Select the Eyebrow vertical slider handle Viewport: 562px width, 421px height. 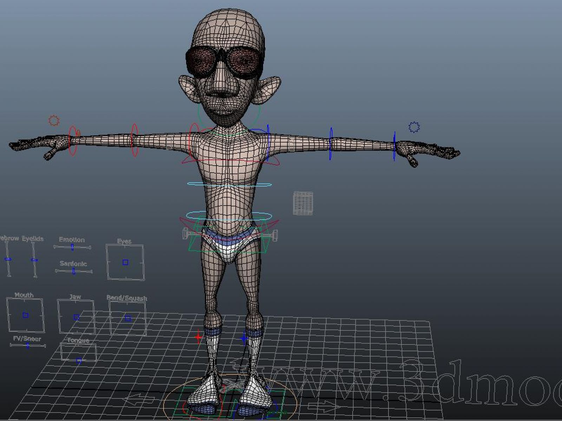[8, 259]
